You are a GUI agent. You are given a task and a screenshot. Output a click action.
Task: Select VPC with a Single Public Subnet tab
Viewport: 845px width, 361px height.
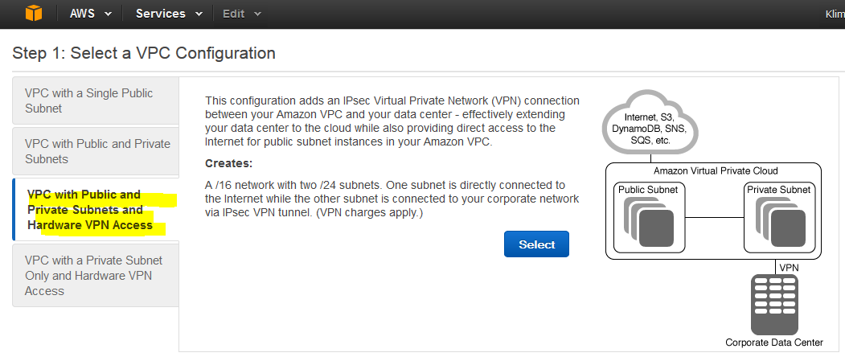pyautogui.click(x=96, y=101)
